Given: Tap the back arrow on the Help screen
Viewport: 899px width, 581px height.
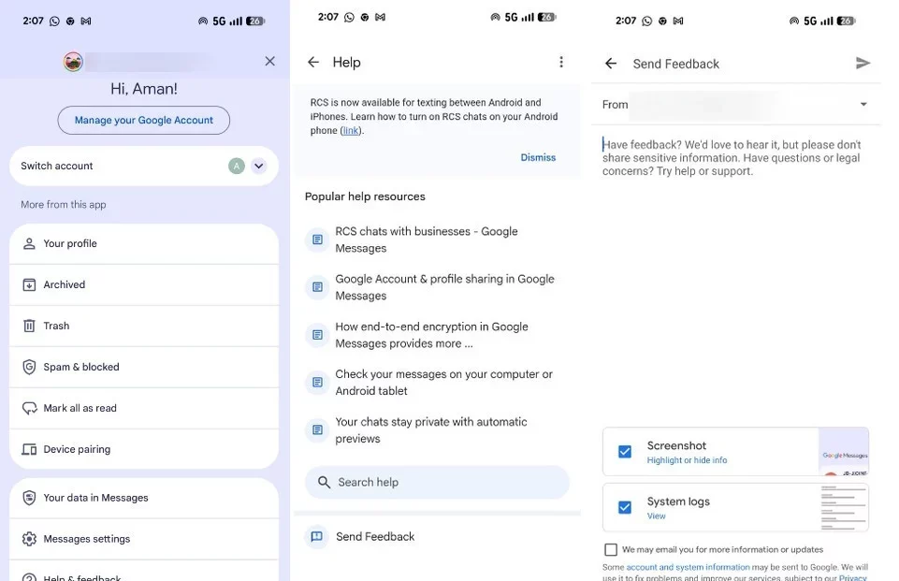Looking at the screenshot, I should tap(313, 62).
